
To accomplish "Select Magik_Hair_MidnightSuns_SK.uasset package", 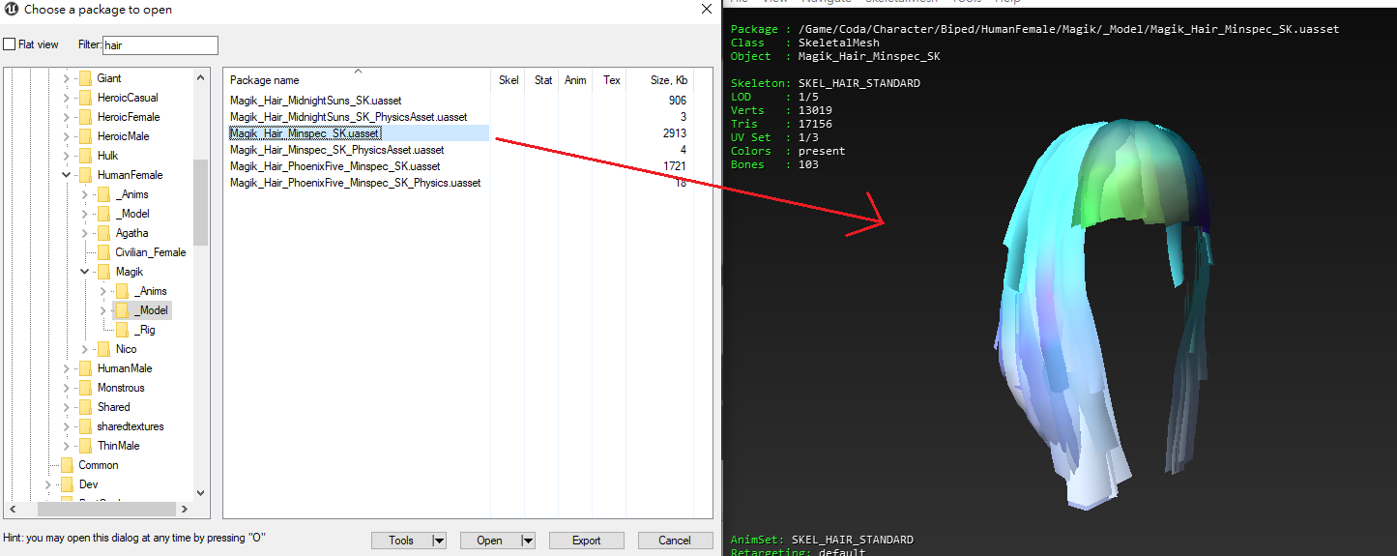I will 315,101.
